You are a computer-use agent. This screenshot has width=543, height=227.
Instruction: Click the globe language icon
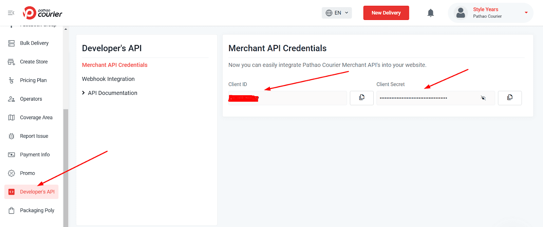(x=329, y=13)
